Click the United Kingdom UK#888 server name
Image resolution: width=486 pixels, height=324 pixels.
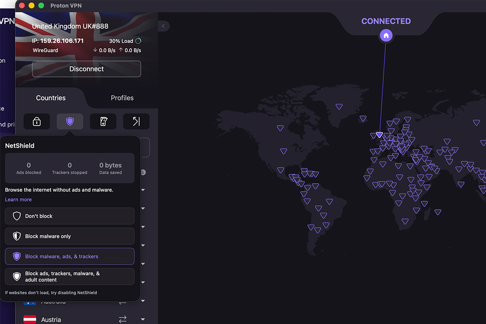[x=70, y=27]
